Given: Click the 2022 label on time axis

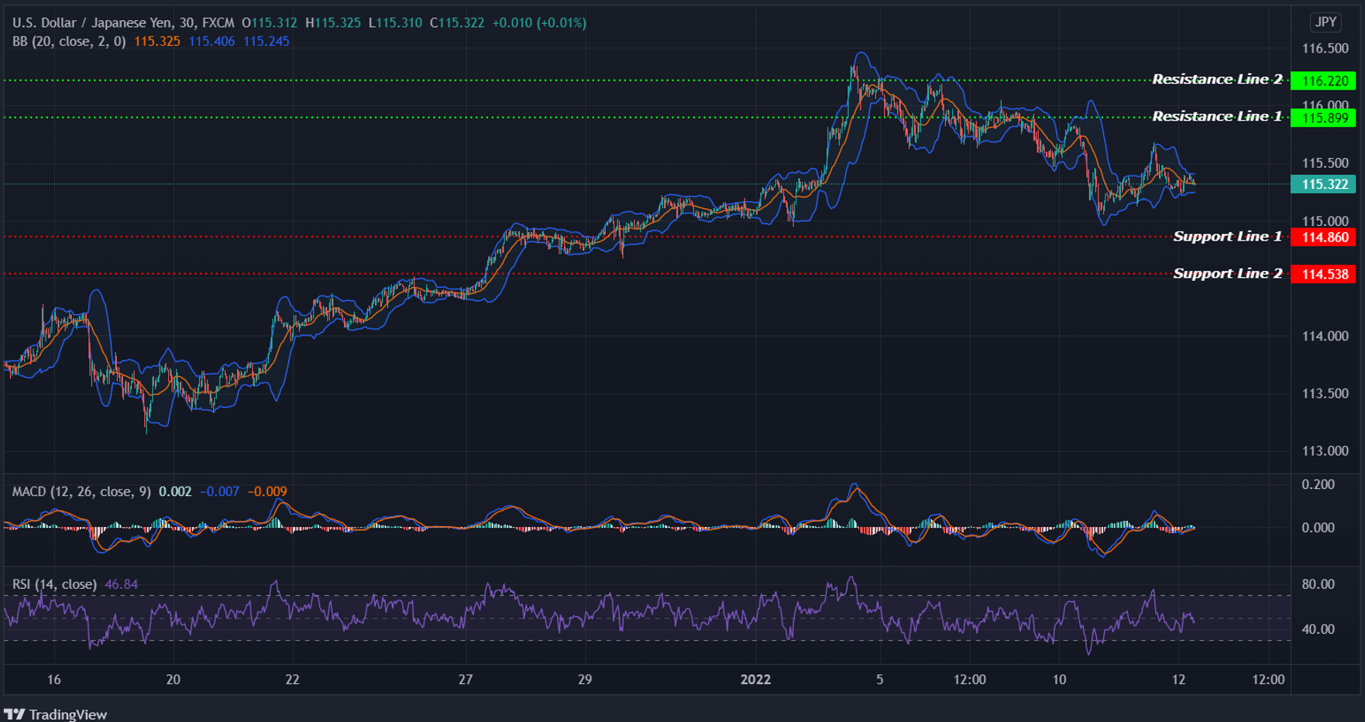Looking at the screenshot, I should click(756, 680).
